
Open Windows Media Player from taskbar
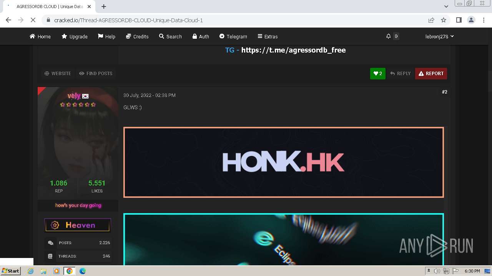57,271
